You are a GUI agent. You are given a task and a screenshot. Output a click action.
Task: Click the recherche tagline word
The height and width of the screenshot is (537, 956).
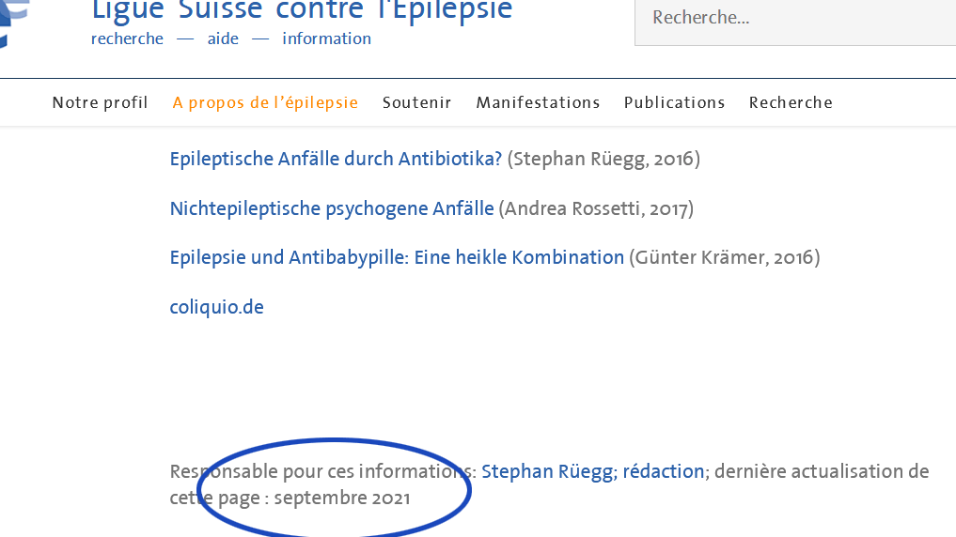tap(128, 38)
